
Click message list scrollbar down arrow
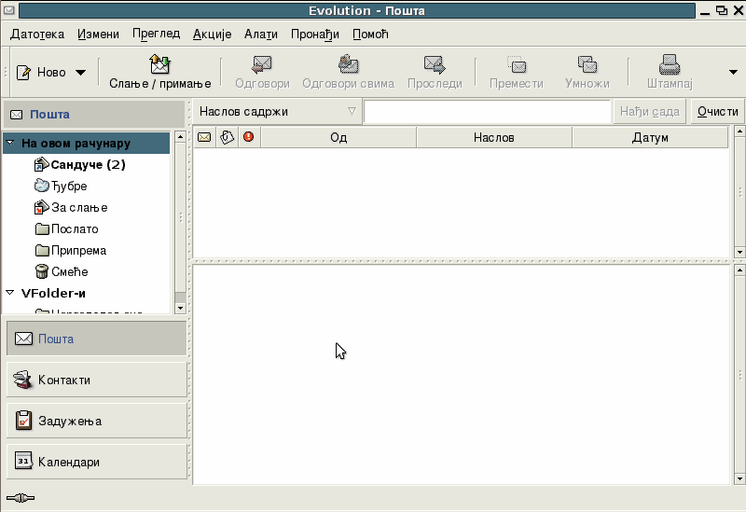[739, 252]
